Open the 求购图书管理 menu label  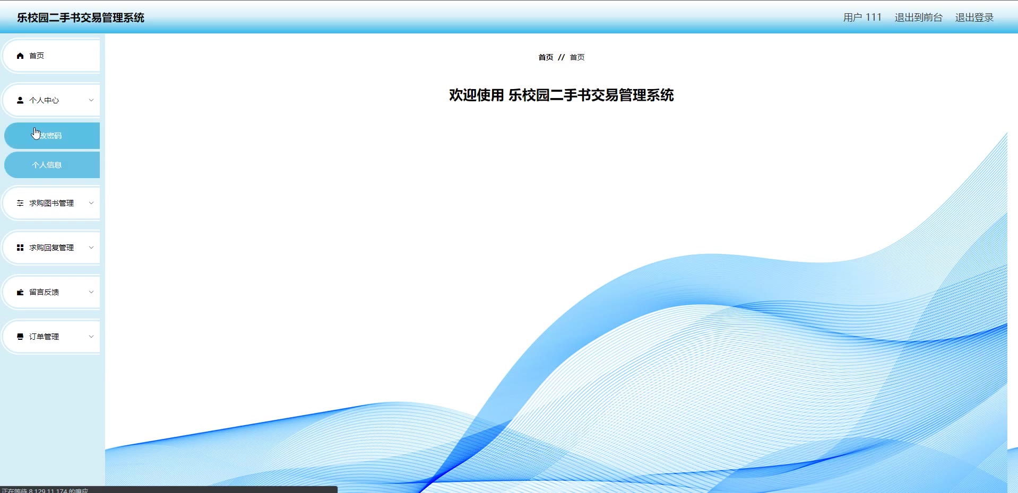(x=51, y=203)
